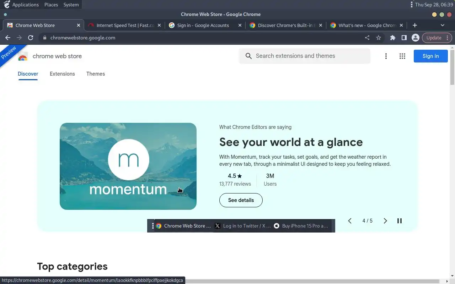Image resolution: width=455 pixels, height=284 pixels.
Task: Click the site lock icon
Action: (x=44, y=38)
